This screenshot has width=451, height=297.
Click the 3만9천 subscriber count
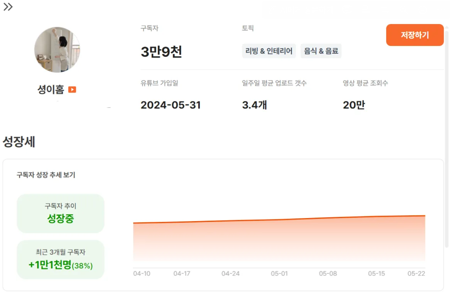[x=161, y=52]
